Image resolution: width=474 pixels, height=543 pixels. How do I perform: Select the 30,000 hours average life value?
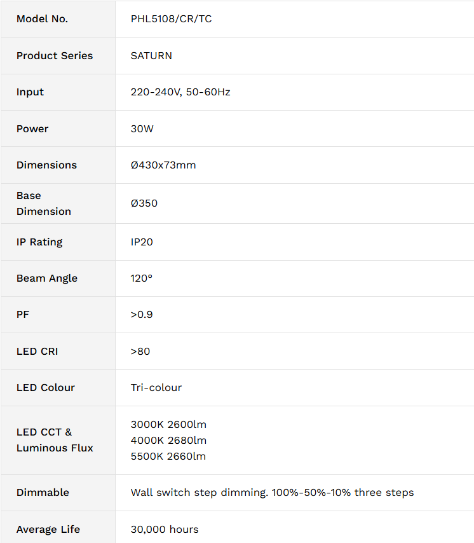click(165, 530)
